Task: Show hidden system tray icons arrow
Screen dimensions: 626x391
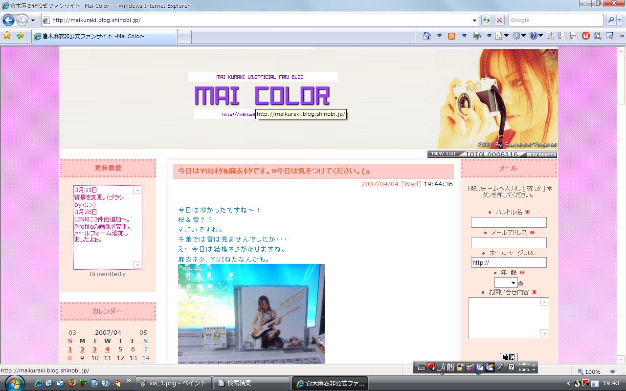Action: [568, 383]
